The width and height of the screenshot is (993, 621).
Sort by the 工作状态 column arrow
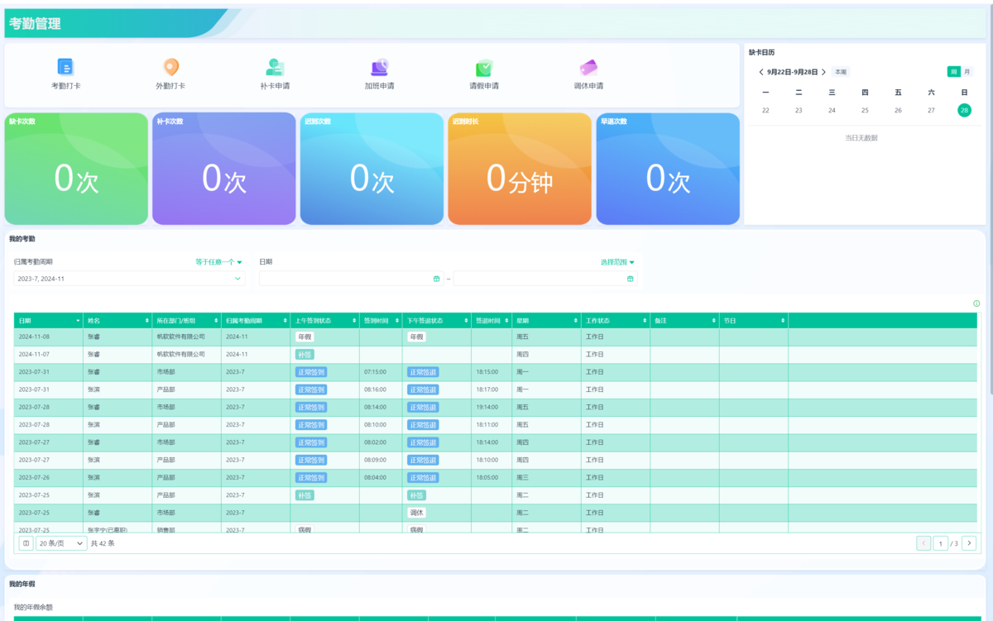645,320
